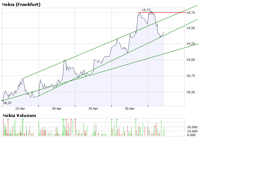Click the Nokia Volumen heading
The height and width of the screenshot is (177, 275).
(19, 116)
